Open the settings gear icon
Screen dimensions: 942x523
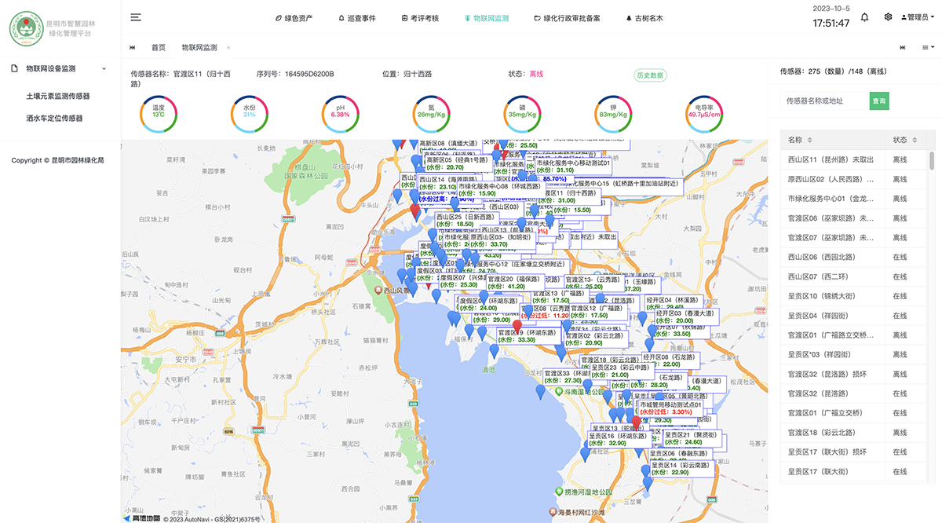coord(888,17)
